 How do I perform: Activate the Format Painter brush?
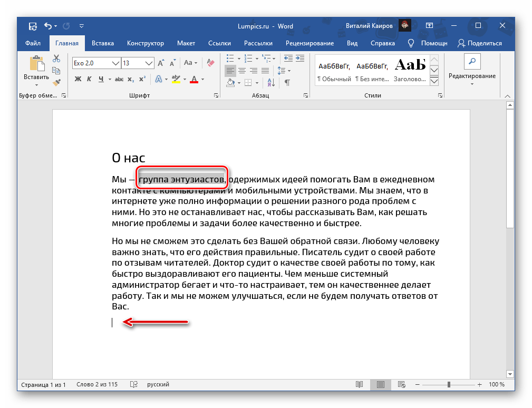tap(56, 82)
